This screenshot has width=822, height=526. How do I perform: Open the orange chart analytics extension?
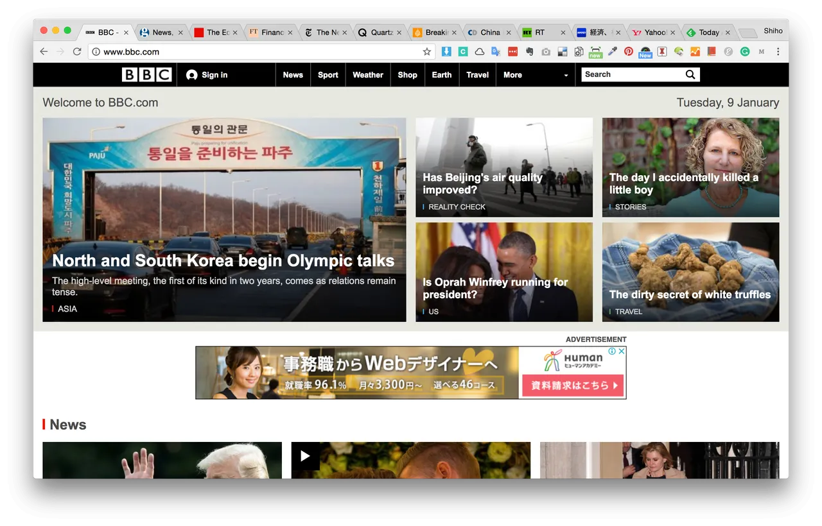tap(695, 51)
